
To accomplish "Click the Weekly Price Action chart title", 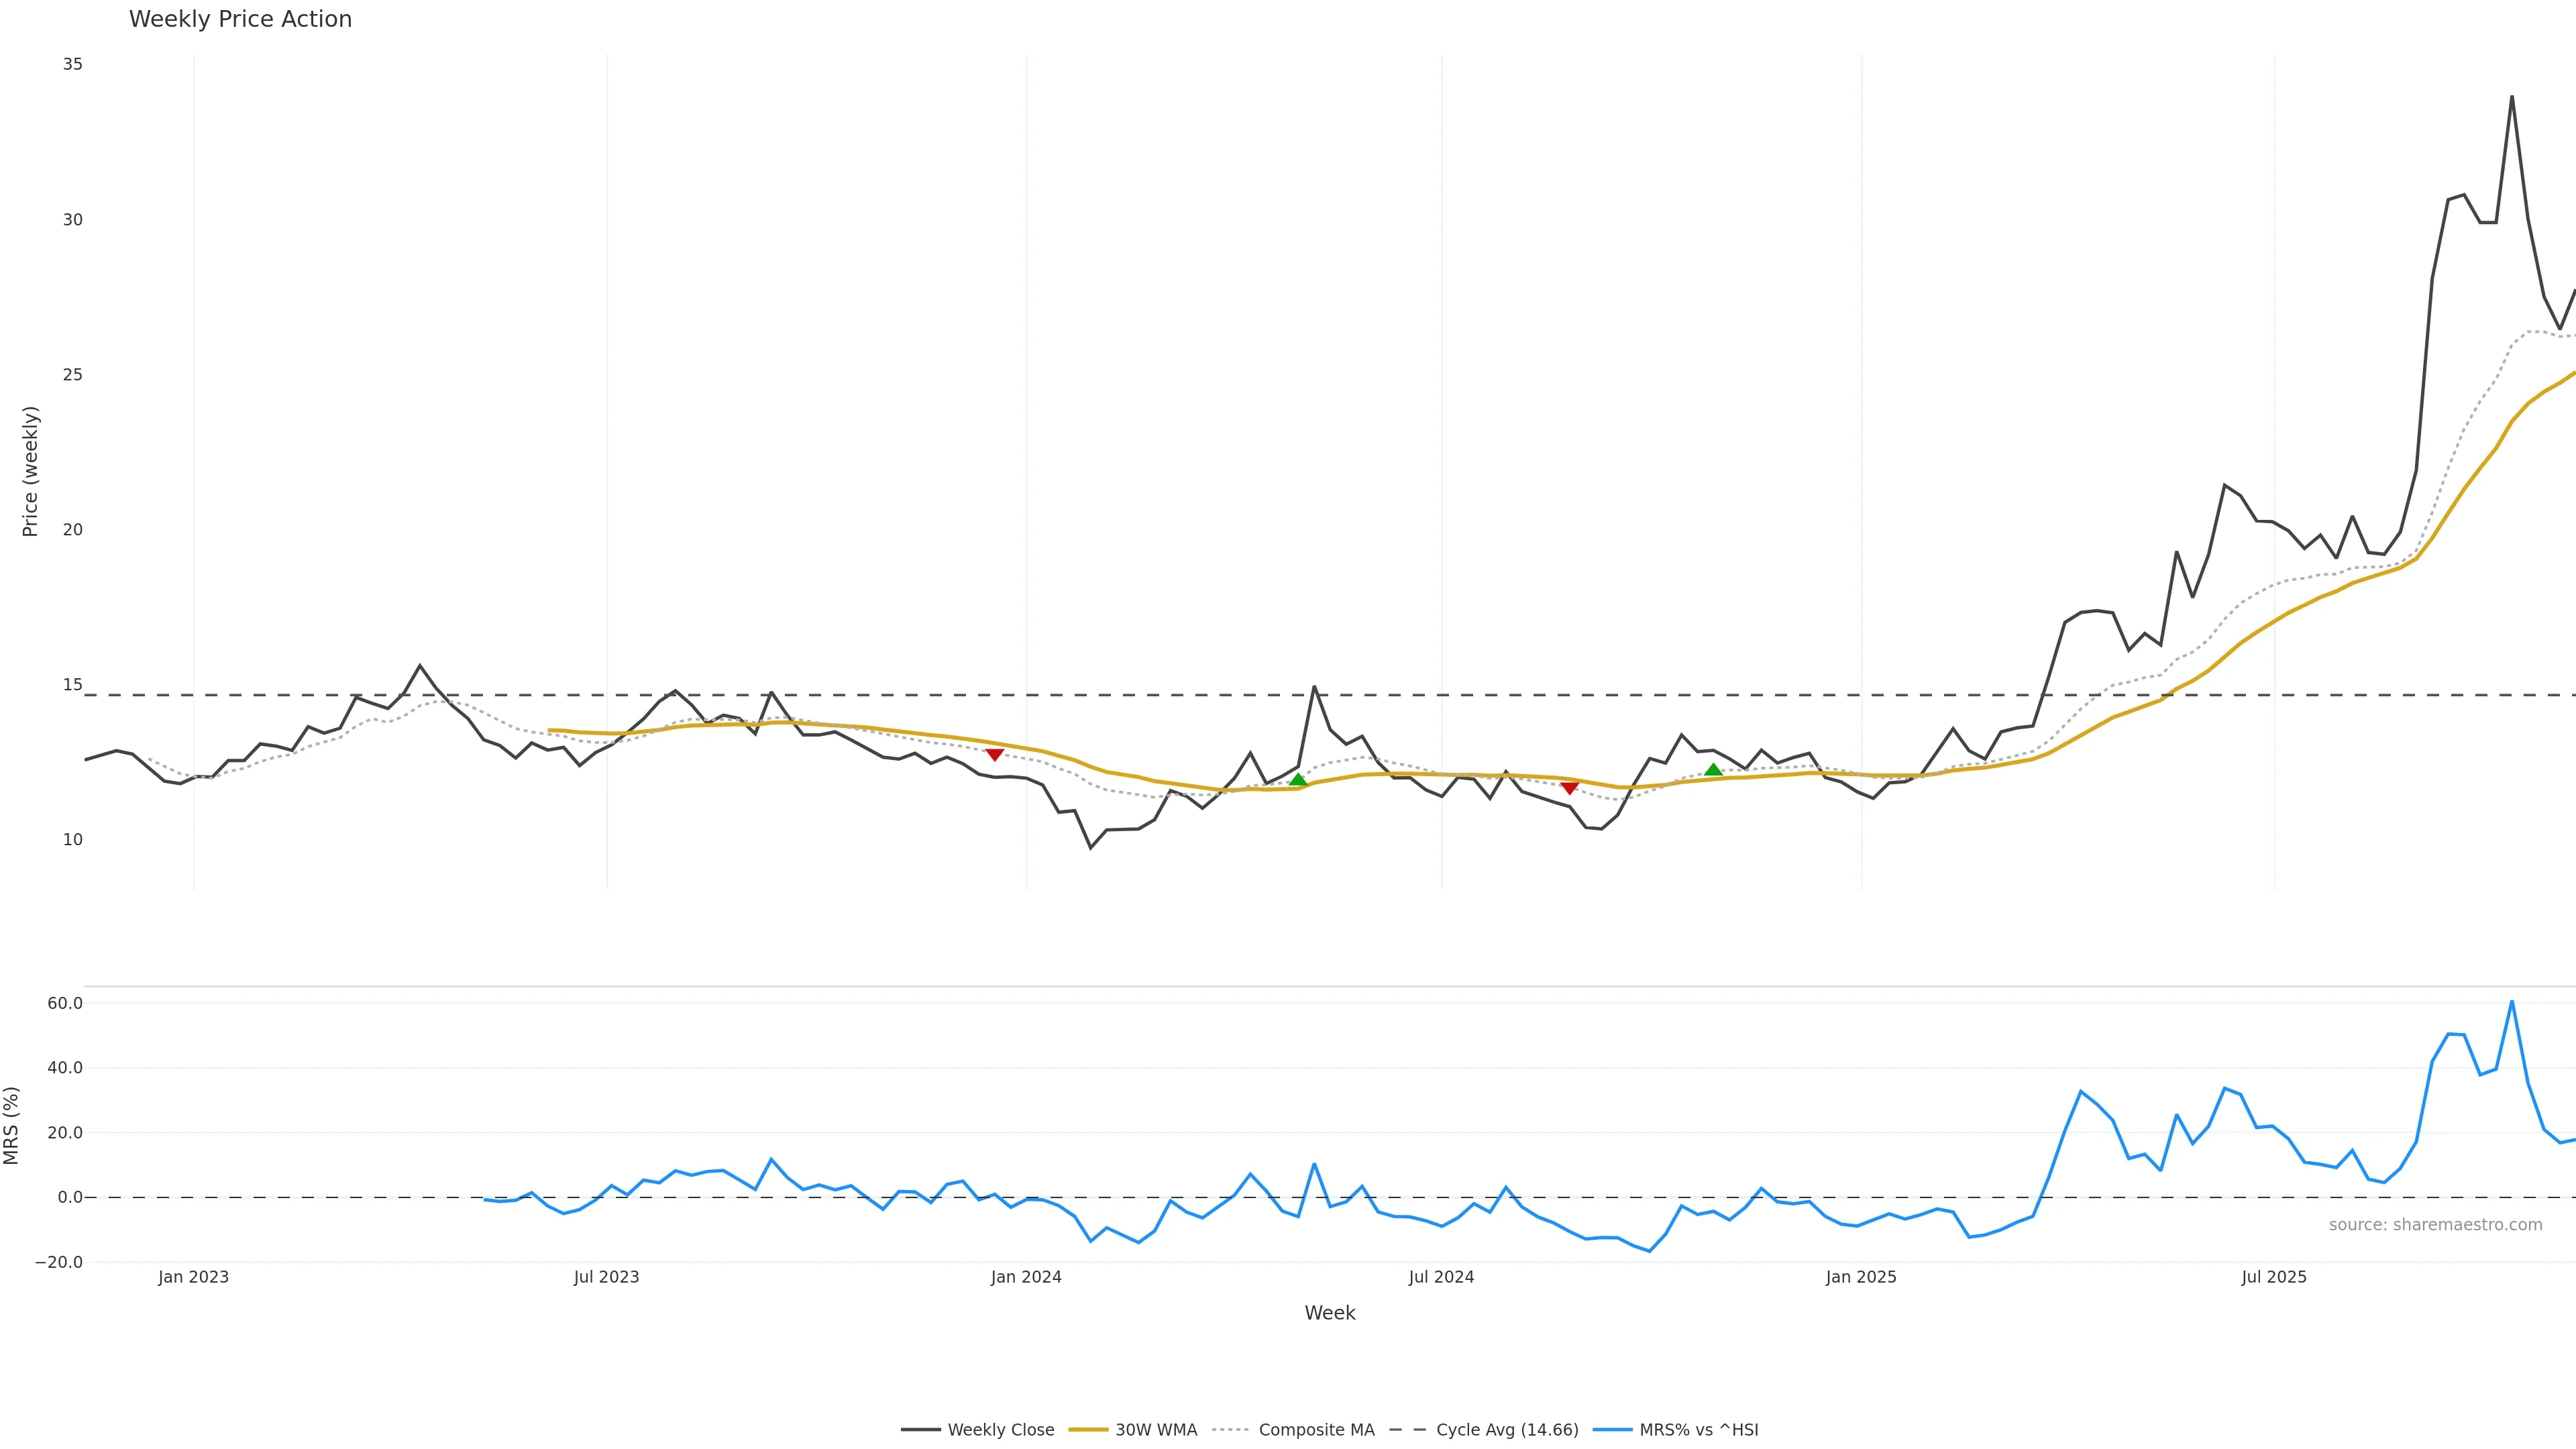I will click(240, 19).
